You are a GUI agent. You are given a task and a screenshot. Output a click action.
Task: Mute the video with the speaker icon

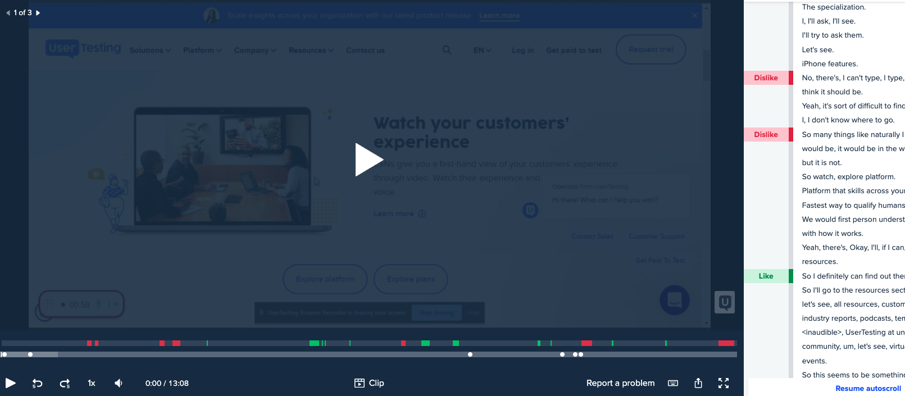coord(119,383)
